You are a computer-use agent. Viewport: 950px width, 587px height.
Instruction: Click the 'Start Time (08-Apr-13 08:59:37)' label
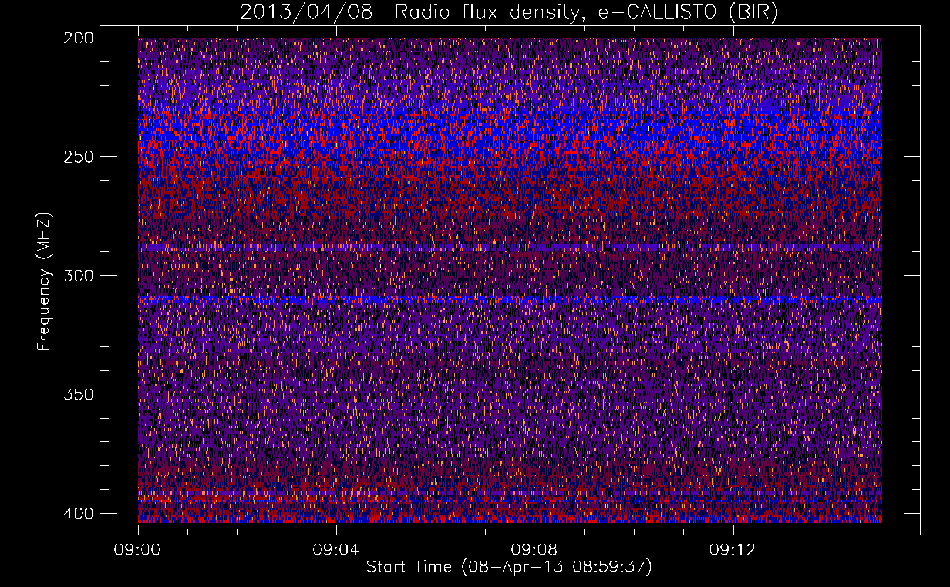[509, 567]
